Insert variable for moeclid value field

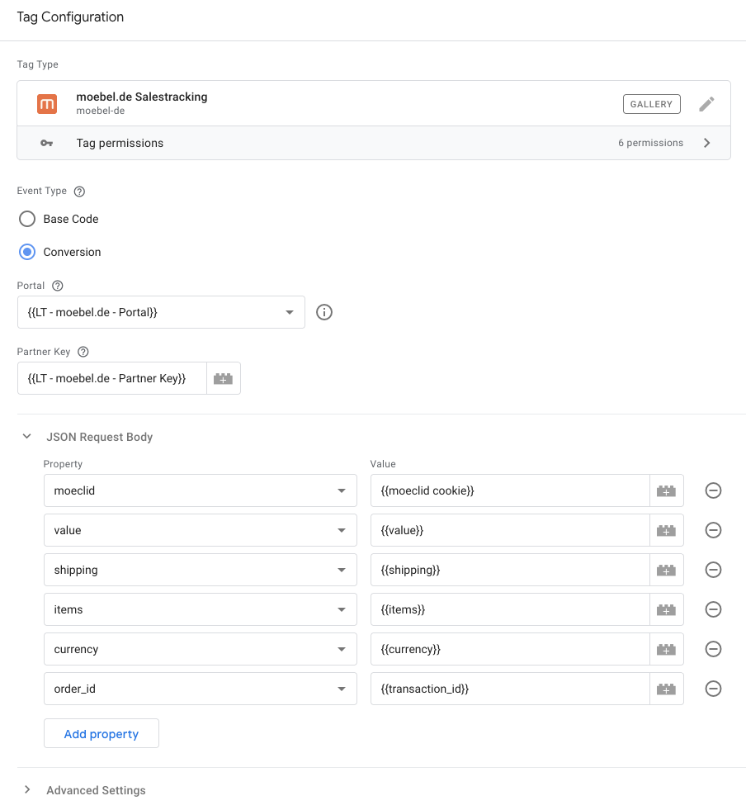tap(667, 490)
